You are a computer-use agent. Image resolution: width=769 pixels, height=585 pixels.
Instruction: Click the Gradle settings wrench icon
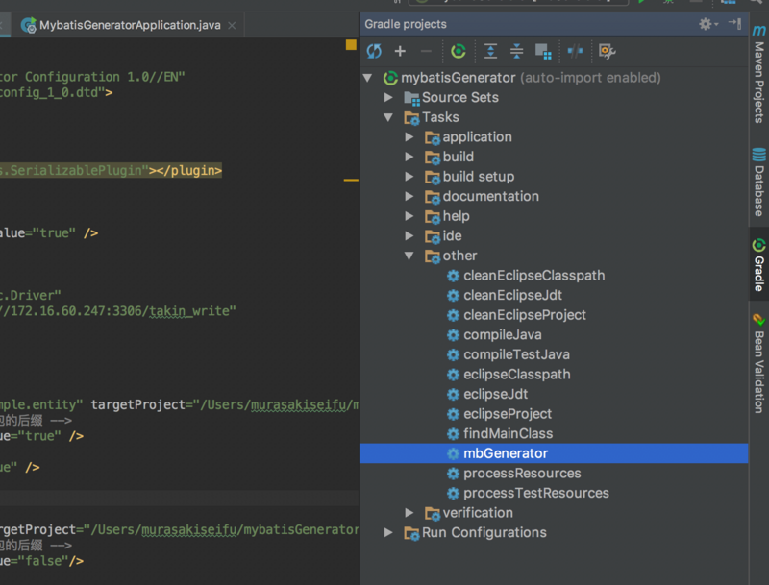click(x=608, y=51)
